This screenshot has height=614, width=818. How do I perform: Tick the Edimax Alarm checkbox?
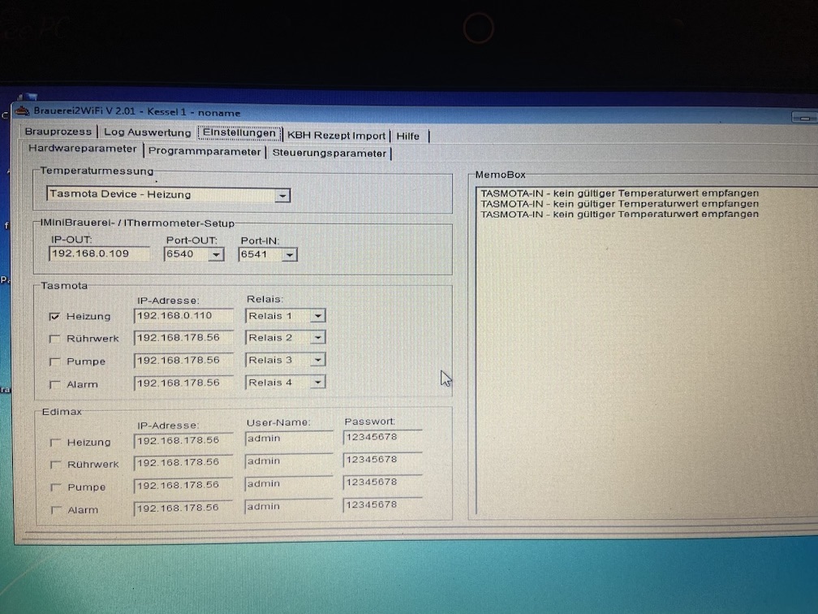click(55, 510)
